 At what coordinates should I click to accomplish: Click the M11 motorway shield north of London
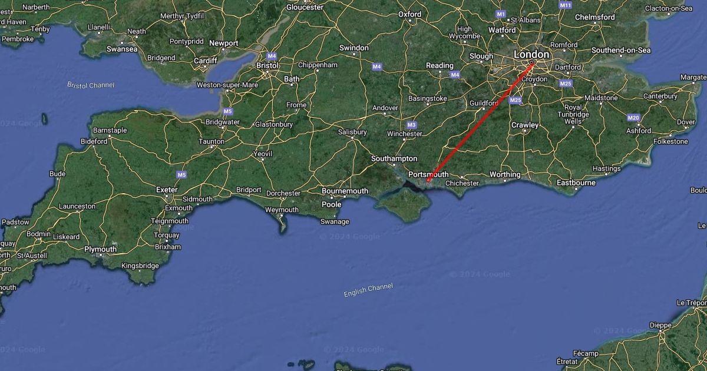(x=566, y=5)
